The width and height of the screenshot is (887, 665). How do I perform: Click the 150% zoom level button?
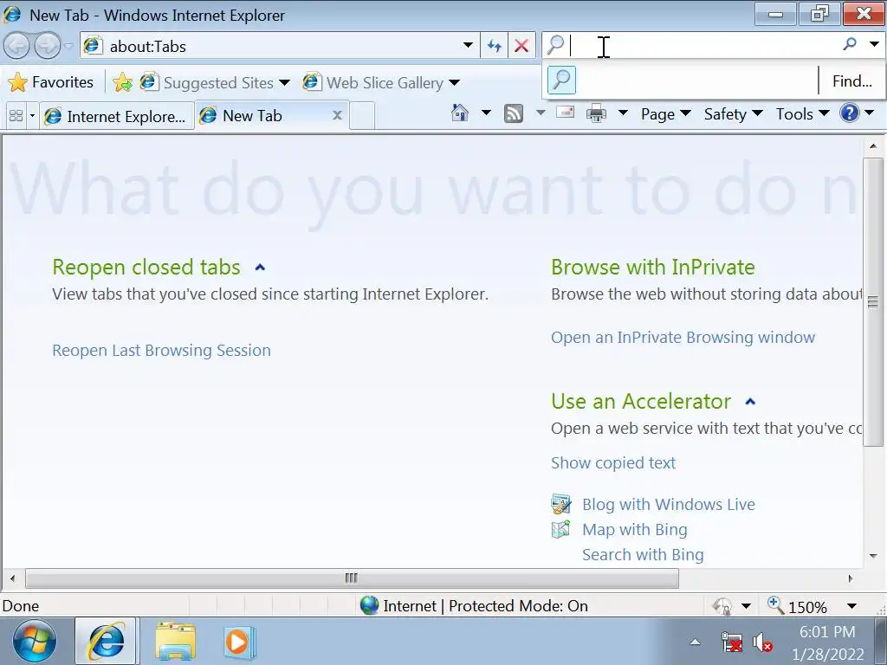(798, 606)
